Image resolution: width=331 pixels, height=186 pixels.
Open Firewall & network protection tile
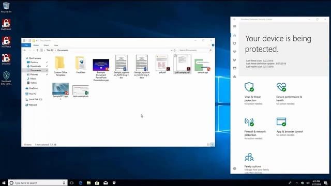(255, 128)
